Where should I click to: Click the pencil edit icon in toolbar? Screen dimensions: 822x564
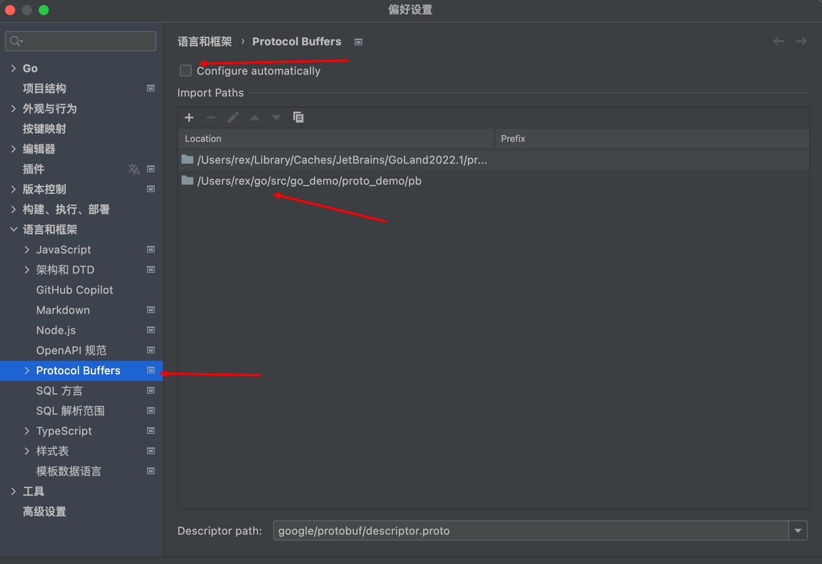tap(233, 117)
